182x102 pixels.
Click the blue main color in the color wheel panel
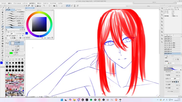point(26,33)
